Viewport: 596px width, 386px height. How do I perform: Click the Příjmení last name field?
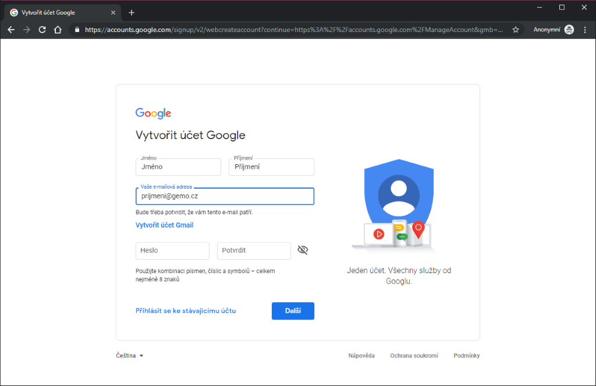tap(271, 167)
